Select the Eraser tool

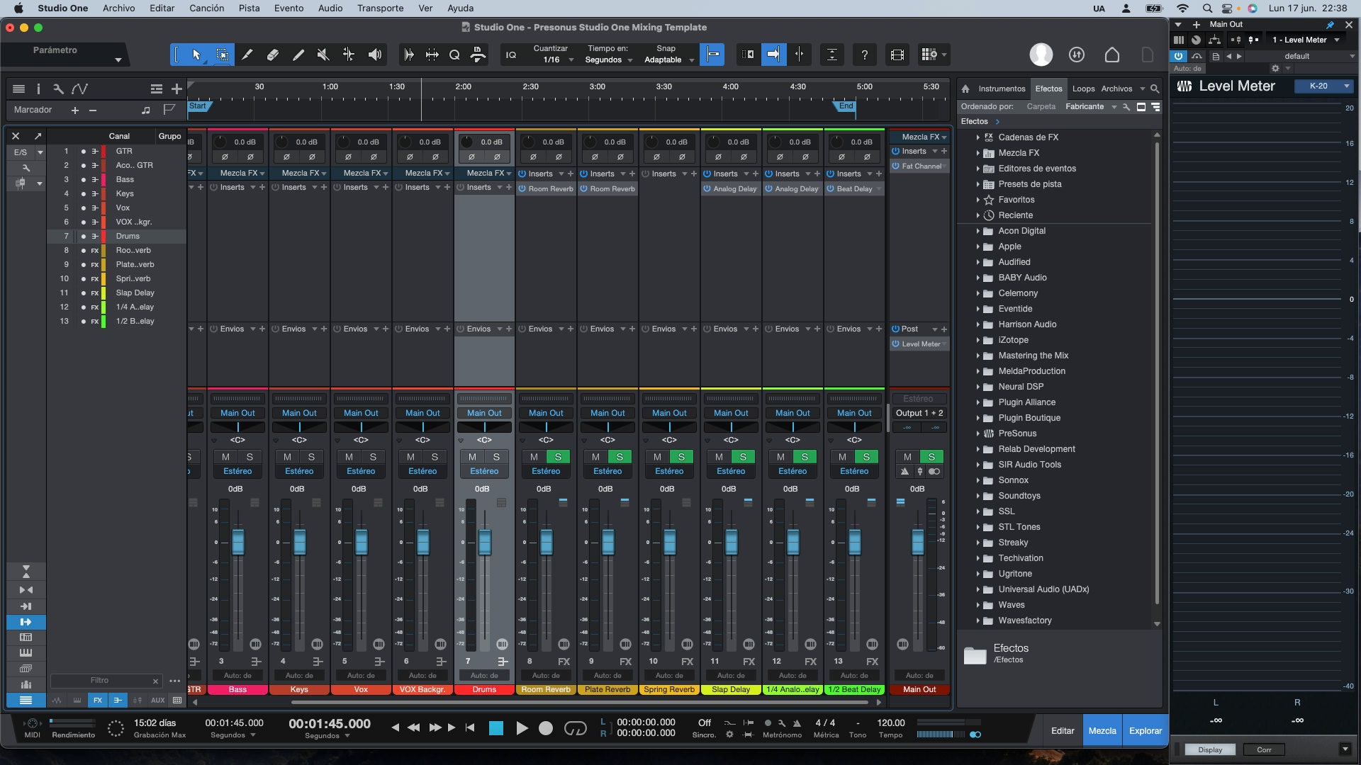click(x=272, y=55)
